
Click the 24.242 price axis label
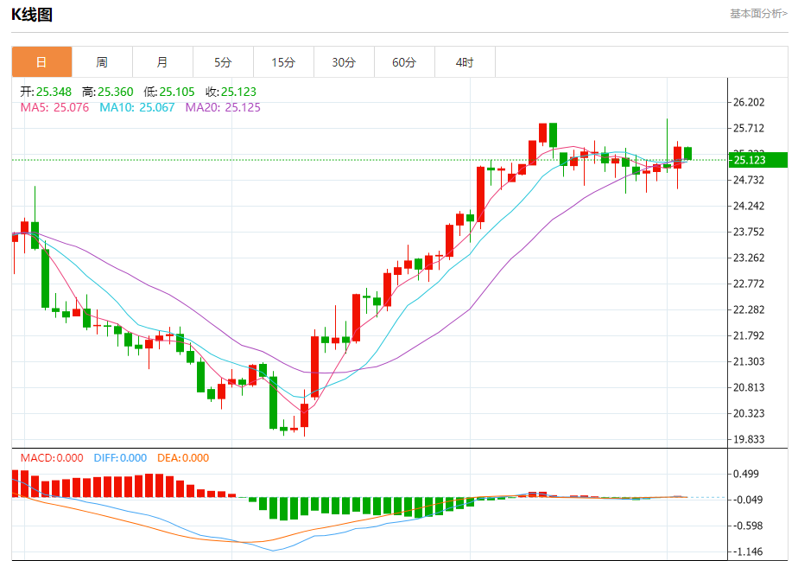(749, 206)
